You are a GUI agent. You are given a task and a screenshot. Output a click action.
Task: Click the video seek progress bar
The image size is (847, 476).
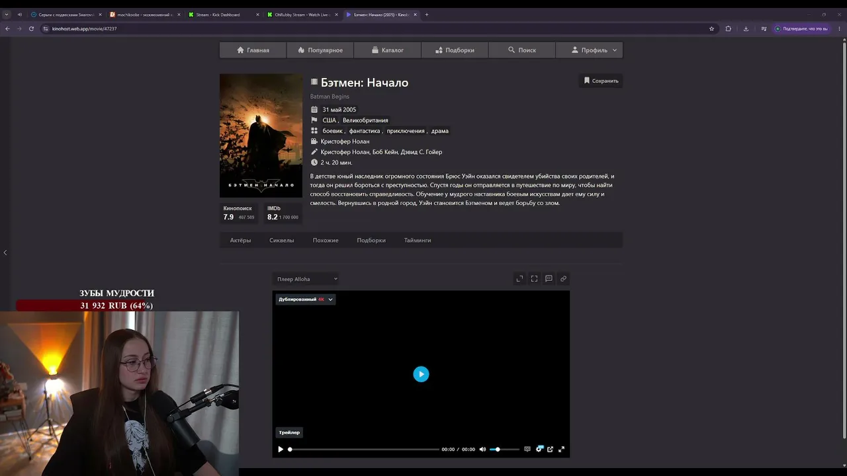pyautogui.click(x=364, y=450)
